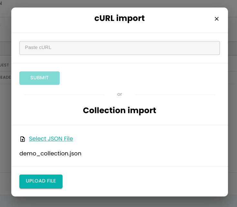Select the demo_collection.json file name
237x207 pixels.
(x=50, y=153)
